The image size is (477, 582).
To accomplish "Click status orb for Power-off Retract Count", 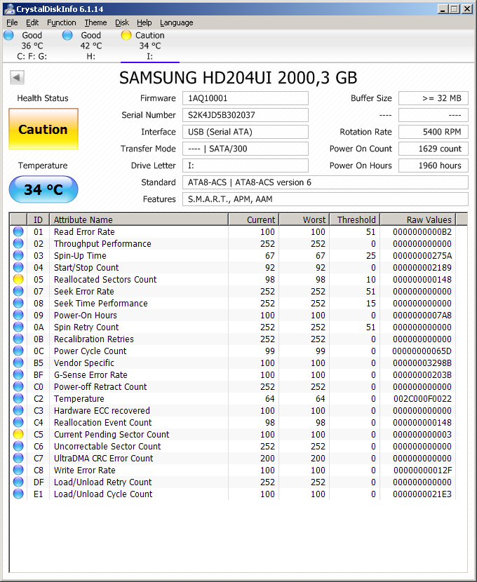I will [x=18, y=386].
